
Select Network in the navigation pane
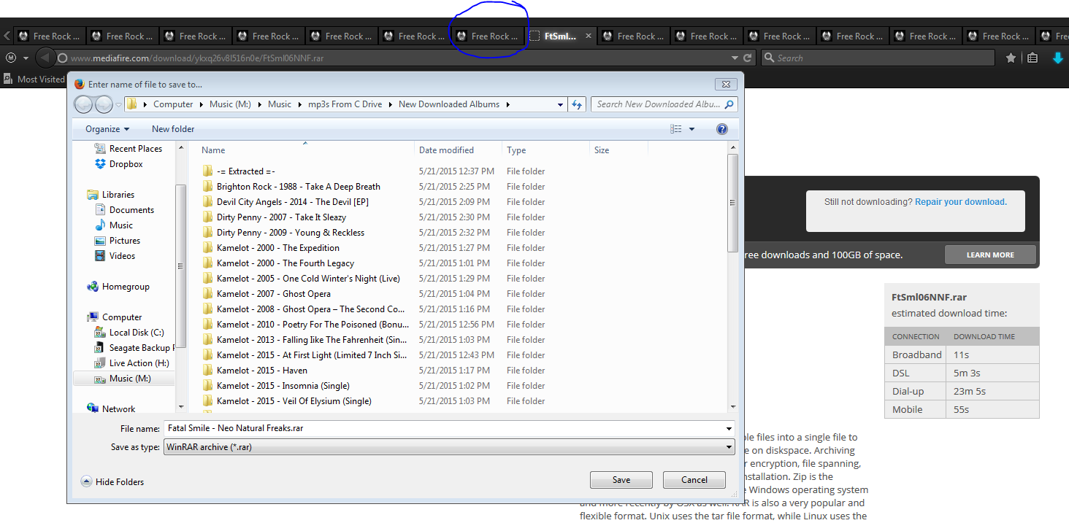[111, 408]
